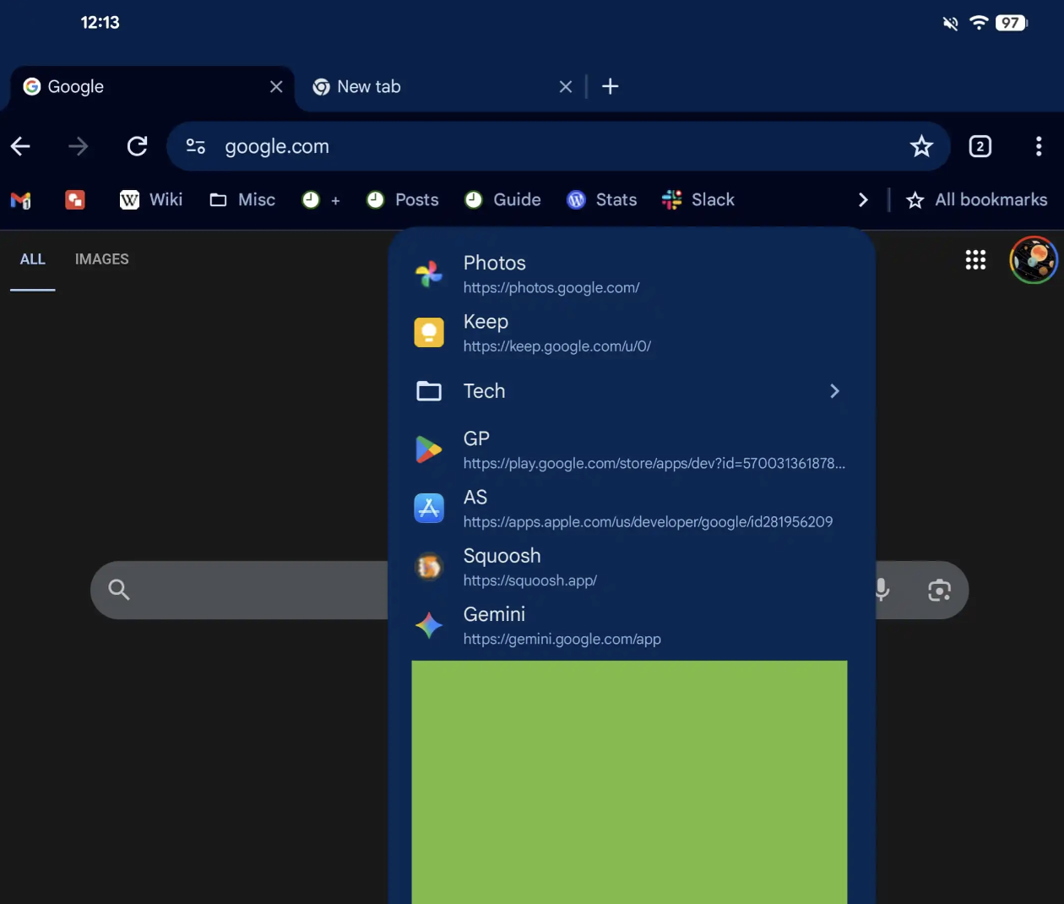Expand the Tech bookmarks folder
The width and height of the screenshot is (1064, 904).
[x=631, y=391]
